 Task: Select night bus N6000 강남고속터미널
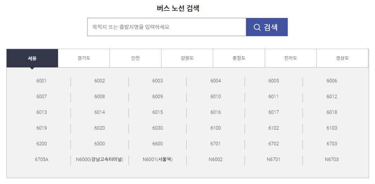[99, 160]
